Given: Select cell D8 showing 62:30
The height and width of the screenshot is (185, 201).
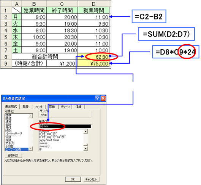Looking at the screenshot, I should click(x=93, y=57).
